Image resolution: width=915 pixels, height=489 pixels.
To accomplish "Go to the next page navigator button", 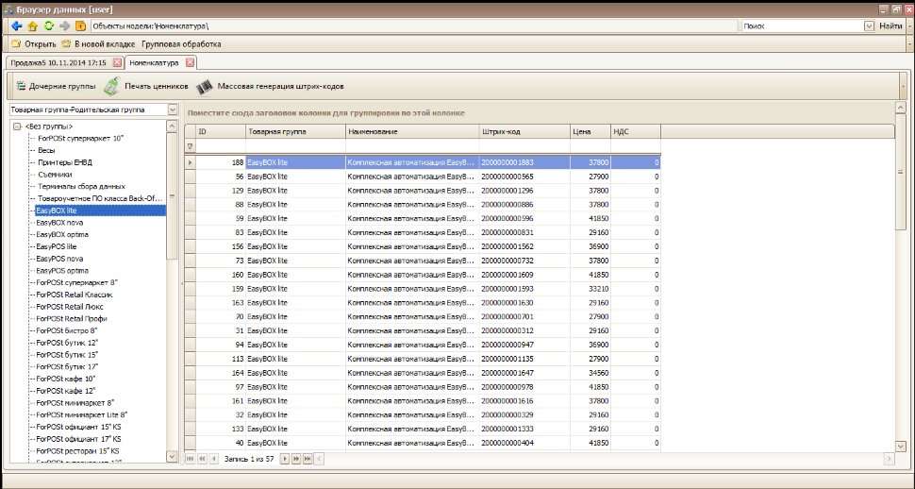I will coord(296,459).
